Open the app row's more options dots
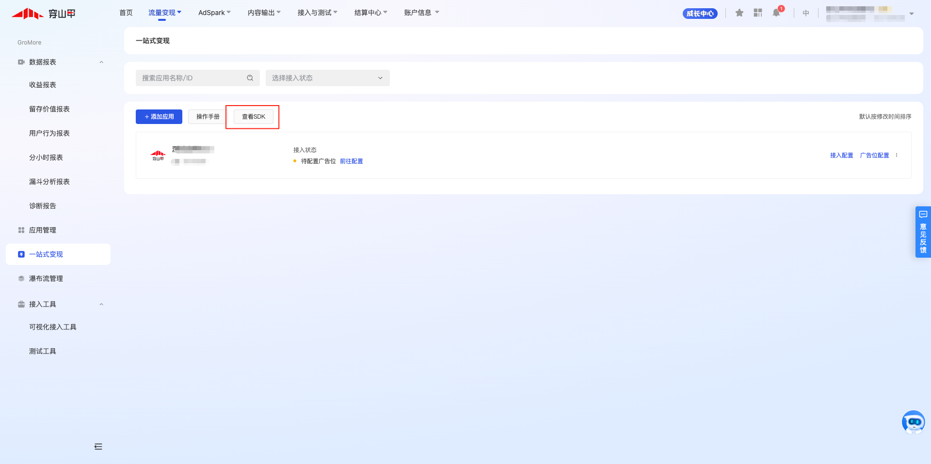Viewport: 931px width, 464px height. (x=897, y=155)
